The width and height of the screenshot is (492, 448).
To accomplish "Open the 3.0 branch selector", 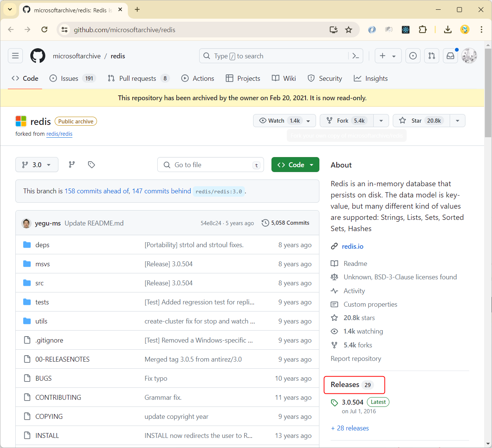I will click(x=37, y=165).
